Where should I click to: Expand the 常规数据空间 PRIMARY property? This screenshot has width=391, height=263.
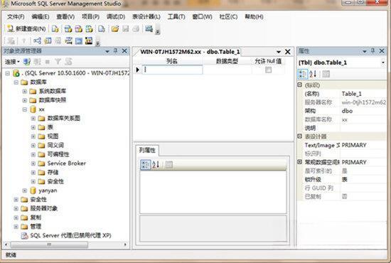tap(300, 162)
